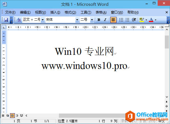The width and height of the screenshot is (170, 124).
Task: Open the 帮助(H) menu
Action: coord(133,12)
